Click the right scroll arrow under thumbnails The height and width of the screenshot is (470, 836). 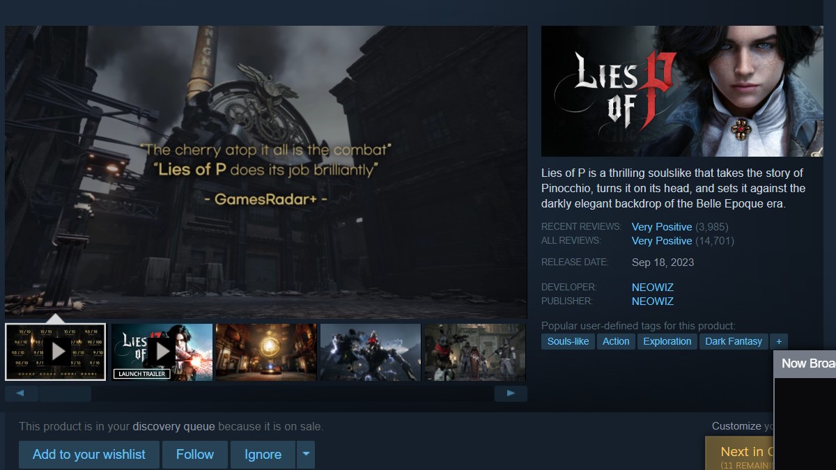511,393
